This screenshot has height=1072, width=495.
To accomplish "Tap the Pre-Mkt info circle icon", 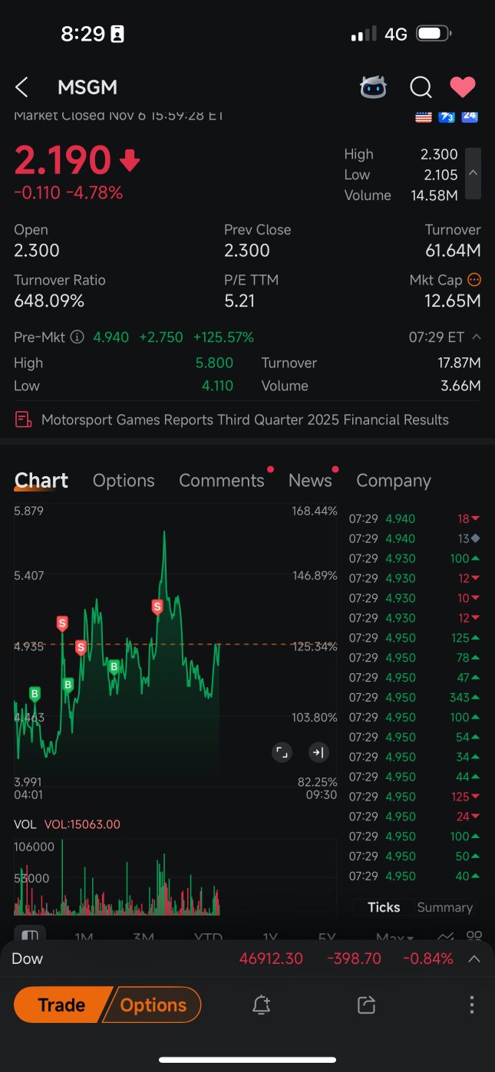I will (77, 337).
